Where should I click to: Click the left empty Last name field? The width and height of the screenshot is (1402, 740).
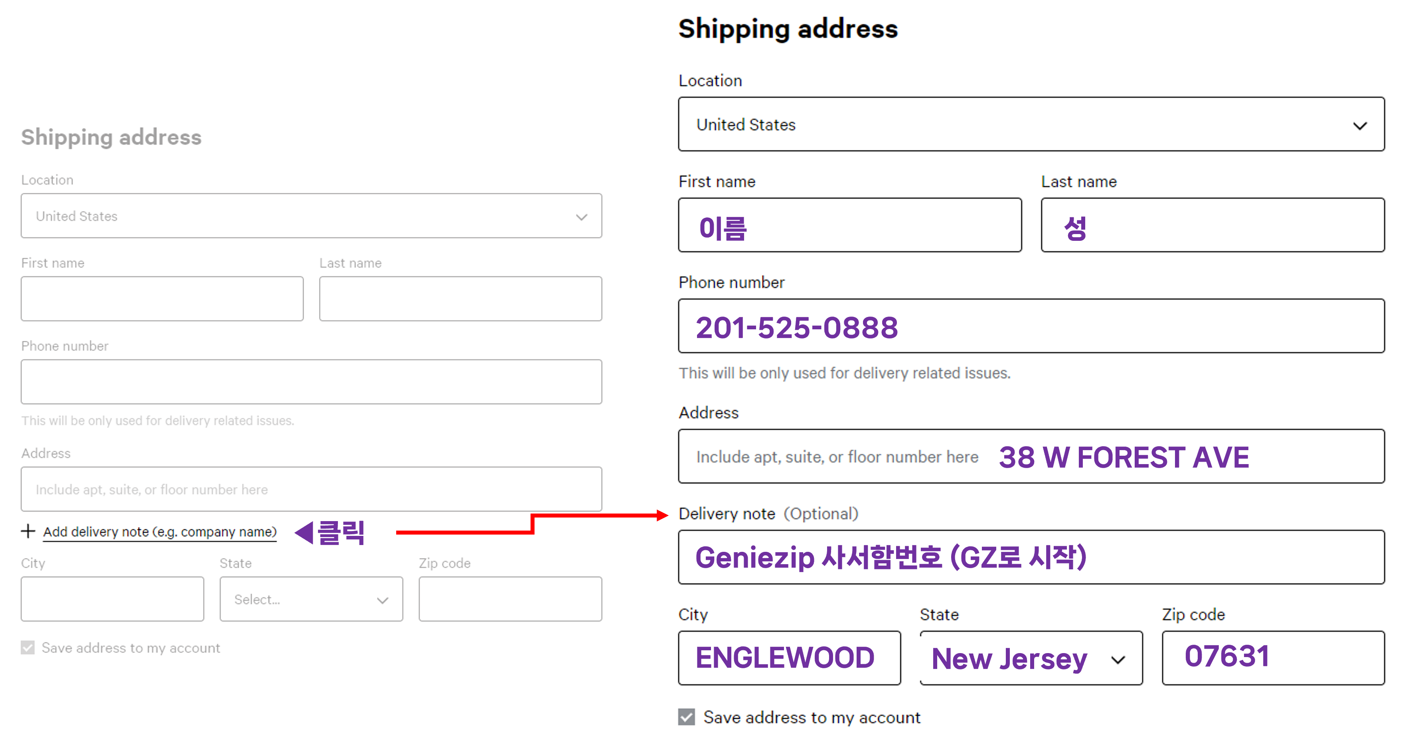[x=460, y=299]
